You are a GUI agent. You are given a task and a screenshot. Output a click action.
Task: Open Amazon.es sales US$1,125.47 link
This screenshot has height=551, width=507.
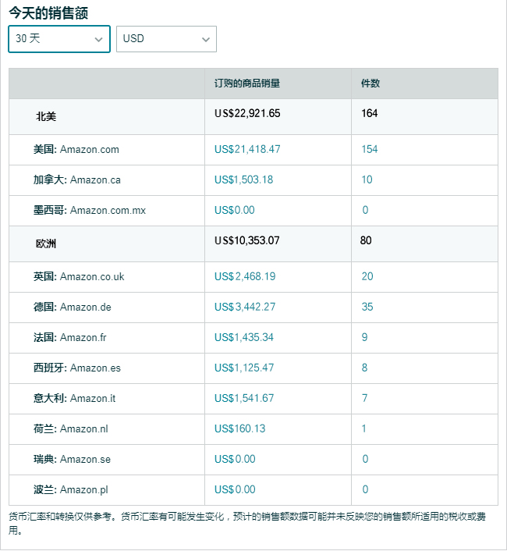pyautogui.click(x=244, y=368)
